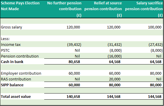The height and width of the screenshot is (106, 164).
Task: Select the Salary sacrifice column header
Action: point(144,9)
